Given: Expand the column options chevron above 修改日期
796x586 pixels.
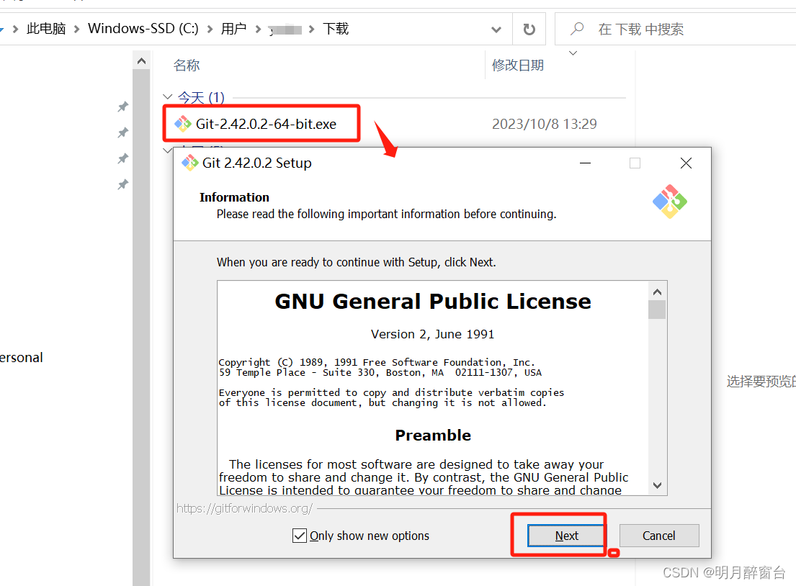Looking at the screenshot, I should click(x=573, y=53).
